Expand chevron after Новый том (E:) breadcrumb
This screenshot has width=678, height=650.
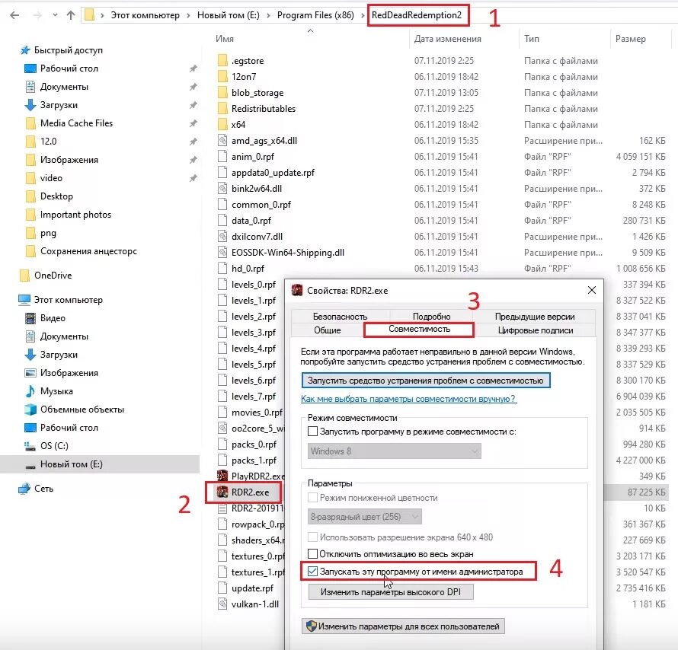[x=268, y=15]
